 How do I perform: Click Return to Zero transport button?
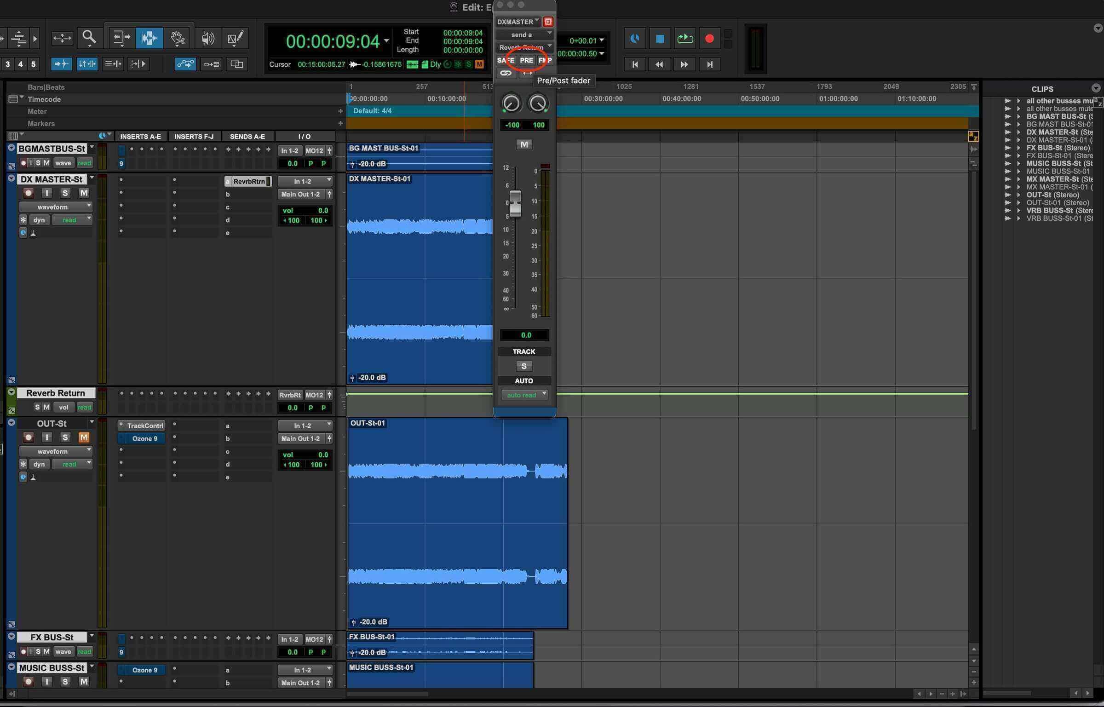click(x=635, y=64)
